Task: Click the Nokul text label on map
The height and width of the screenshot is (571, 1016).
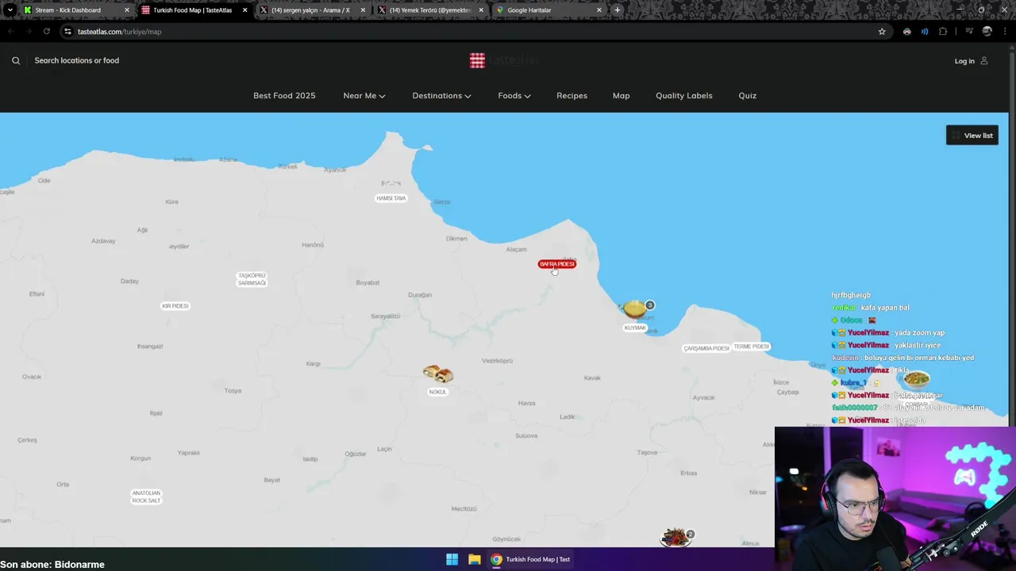Action: click(x=437, y=392)
